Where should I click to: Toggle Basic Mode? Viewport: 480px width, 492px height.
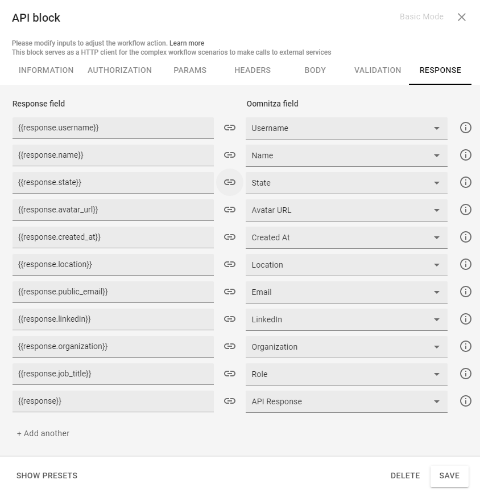point(421,17)
